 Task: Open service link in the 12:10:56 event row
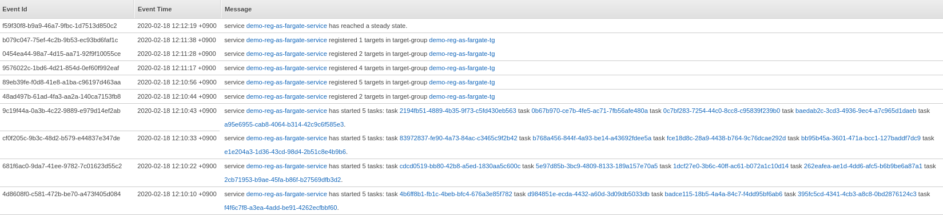coord(287,82)
